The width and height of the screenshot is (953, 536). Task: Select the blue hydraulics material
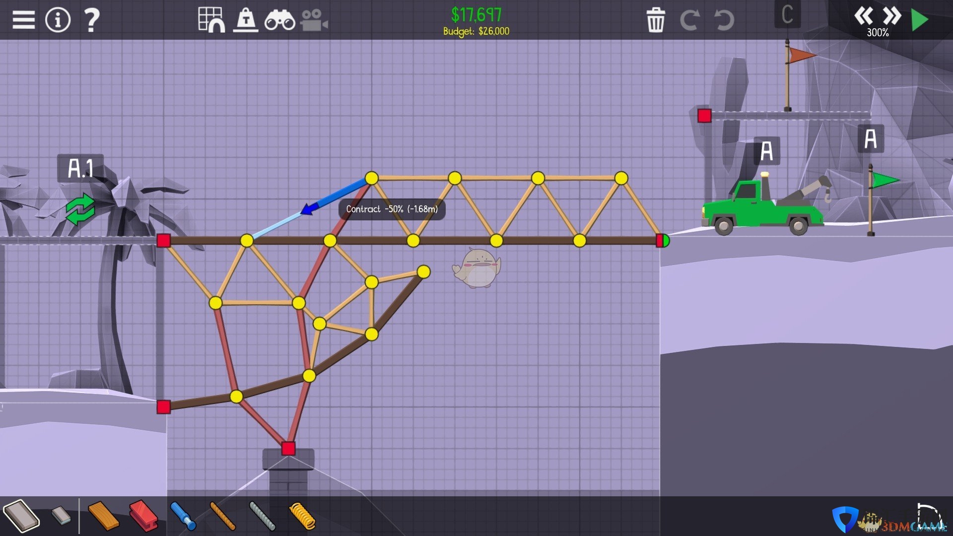(x=183, y=516)
